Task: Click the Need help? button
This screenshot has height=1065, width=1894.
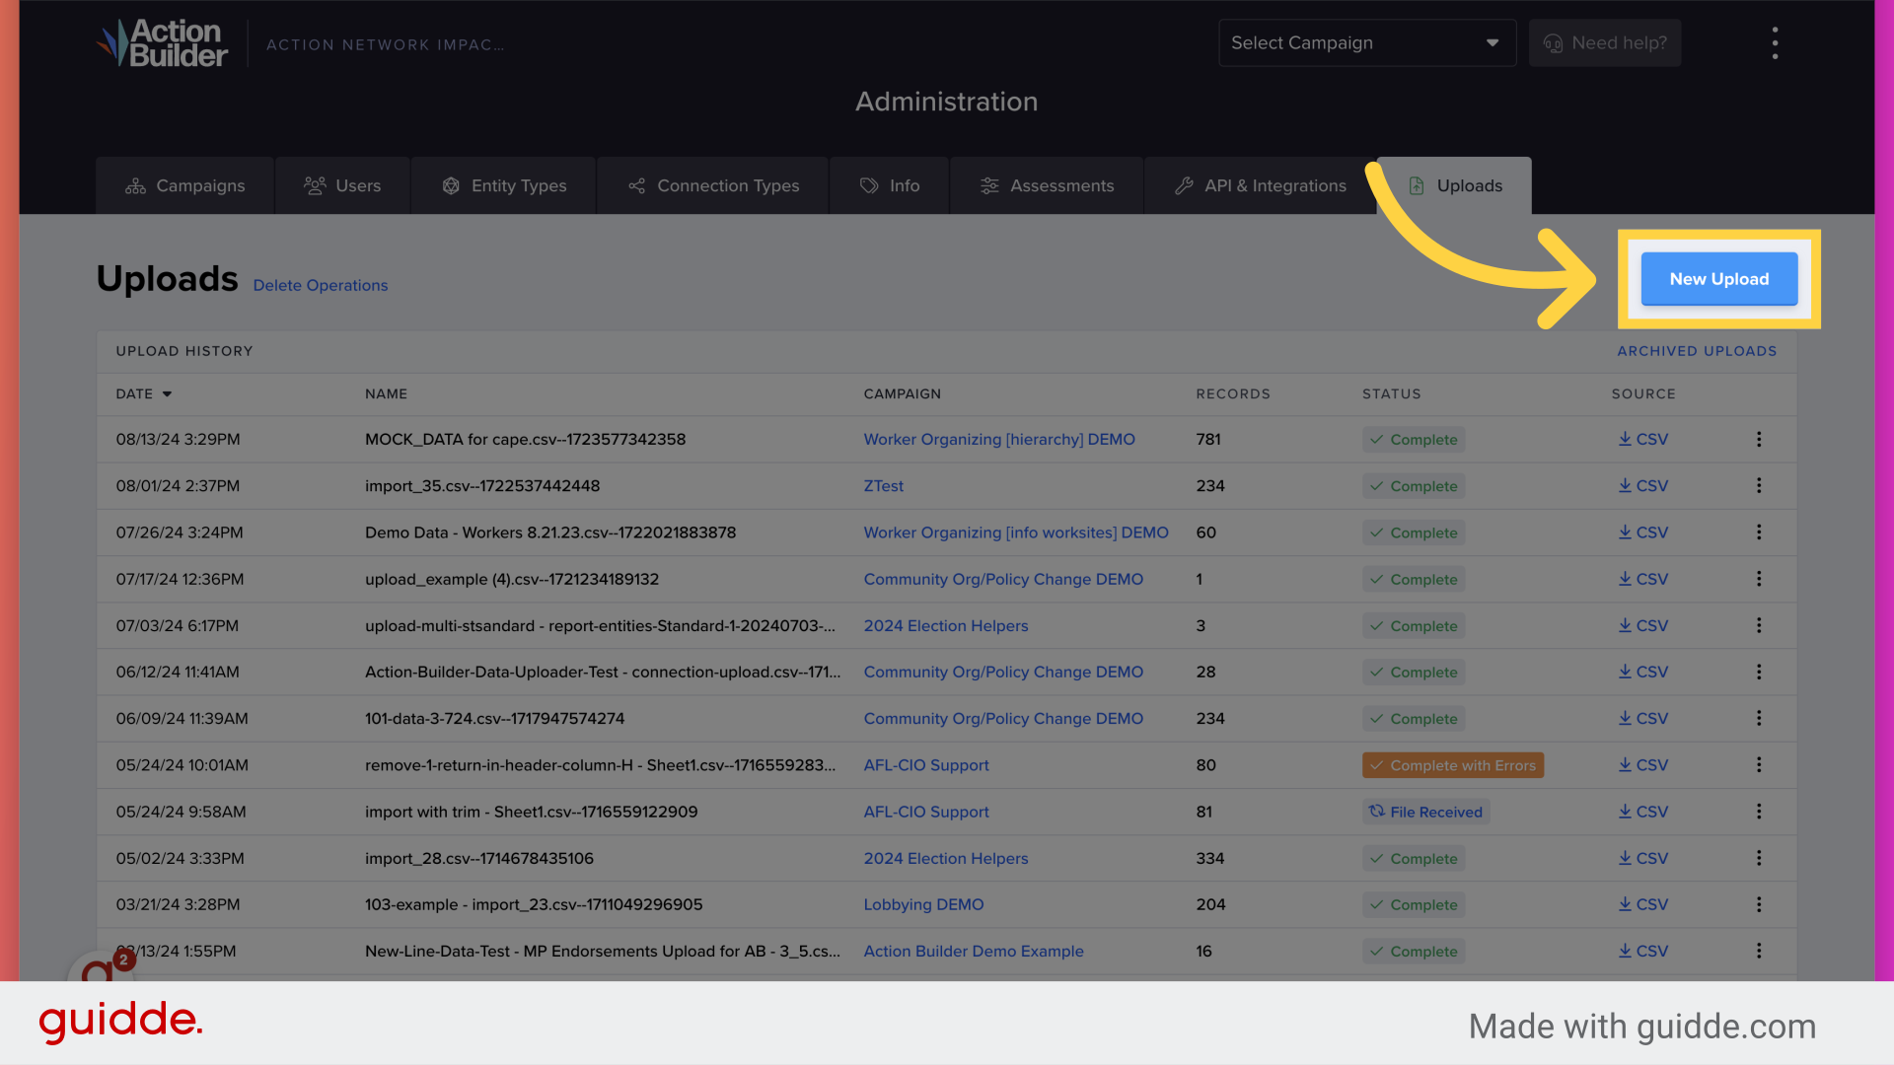Action: [1605, 43]
